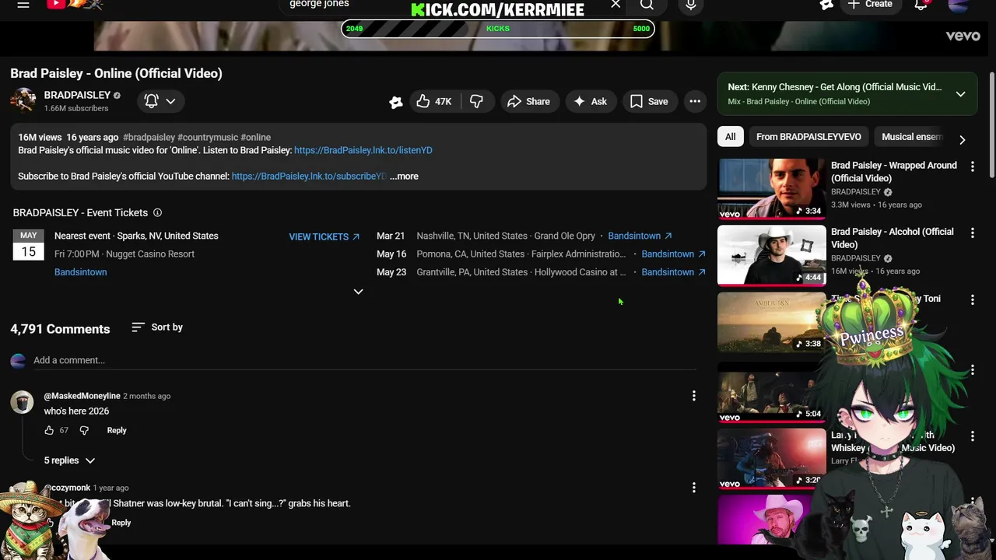Dislike the 'who's here 2026' comment

(x=84, y=430)
